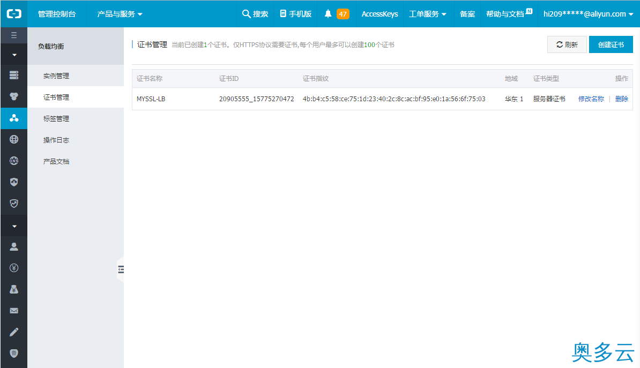
Task: Click the certificate fingerprint starting 4b:b4:c5
Action: click(x=394, y=99)
